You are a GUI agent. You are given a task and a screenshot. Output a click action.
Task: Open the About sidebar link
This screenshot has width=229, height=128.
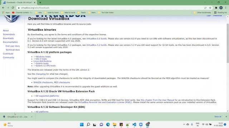tap(6, 31)
